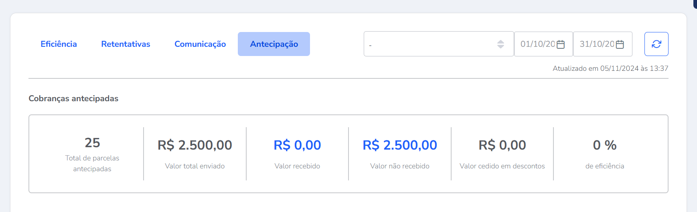This screenshot has height=212, width=697.
Task: Click the refresh data icon button
Action: coord(656,44)
